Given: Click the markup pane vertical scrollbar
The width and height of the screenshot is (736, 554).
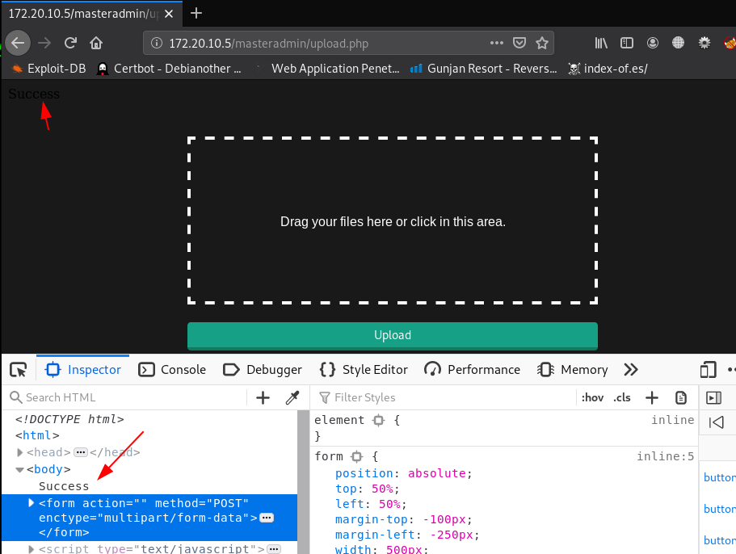Looking at the screenshot, I should [303, 482].
